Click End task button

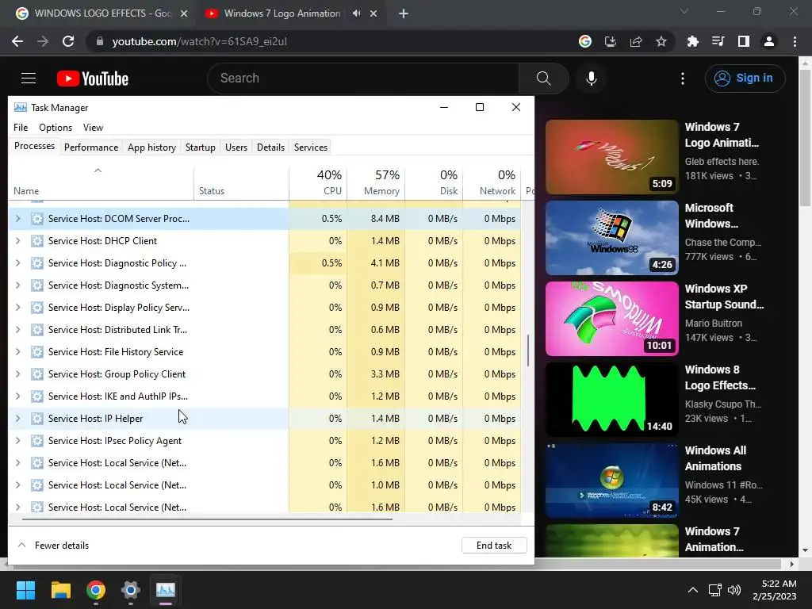tap(494, 546)
